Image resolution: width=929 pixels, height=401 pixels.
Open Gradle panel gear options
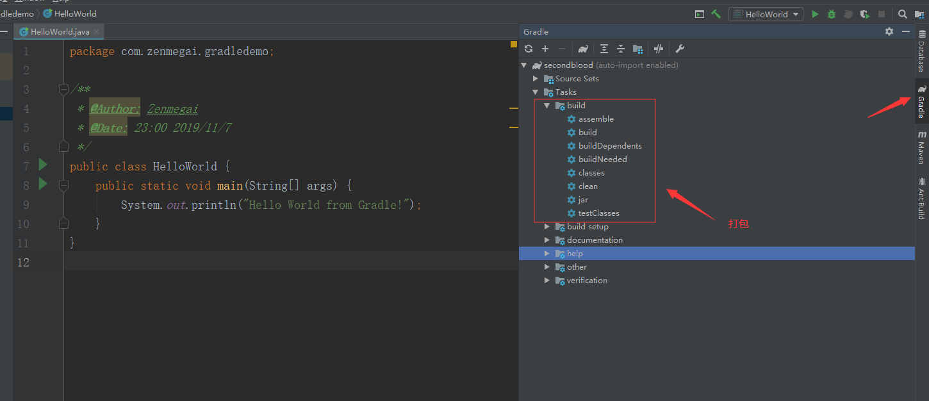(889, 31)
